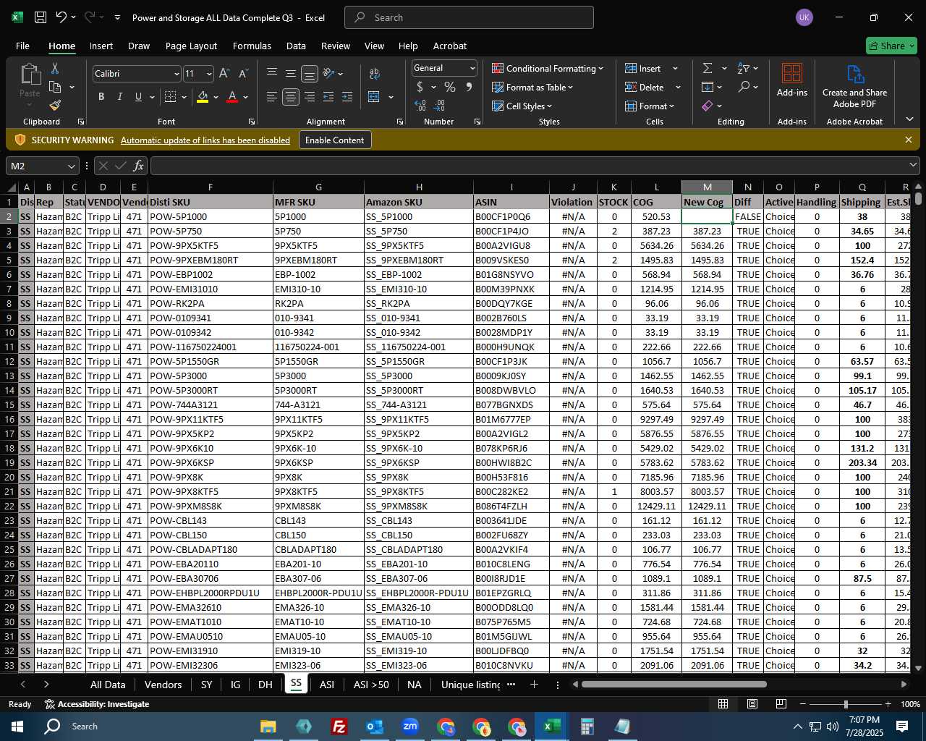Open the Insert ribbon tab

click(101, 46)
